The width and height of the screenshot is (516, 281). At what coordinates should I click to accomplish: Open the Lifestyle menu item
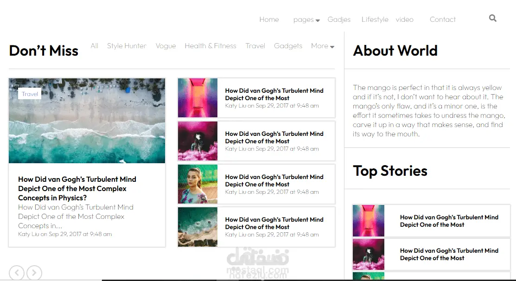coord(375,19)
